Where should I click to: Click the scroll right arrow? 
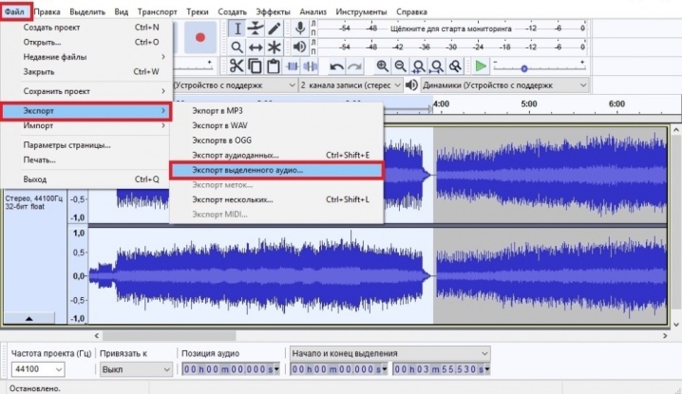665,336
